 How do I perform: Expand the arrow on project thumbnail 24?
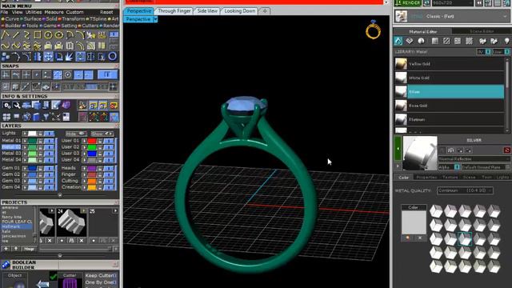[x=84, y=211]
